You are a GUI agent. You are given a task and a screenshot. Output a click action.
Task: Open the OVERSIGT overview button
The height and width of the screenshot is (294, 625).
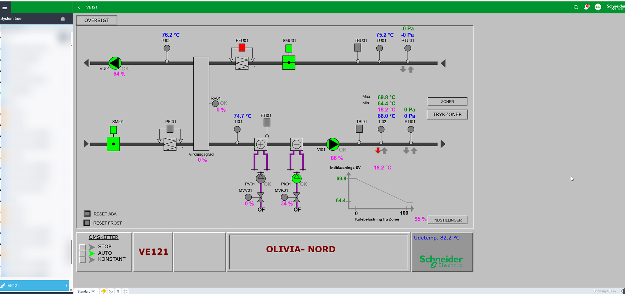click(x=97, y=21)
